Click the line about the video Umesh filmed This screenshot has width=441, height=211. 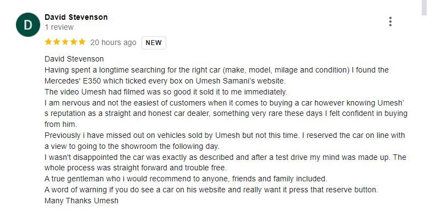pos(166,92)
